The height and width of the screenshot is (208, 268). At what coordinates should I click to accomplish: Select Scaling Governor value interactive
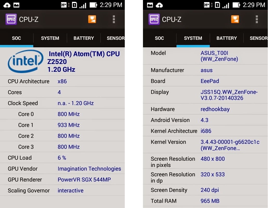click(71, 191)
